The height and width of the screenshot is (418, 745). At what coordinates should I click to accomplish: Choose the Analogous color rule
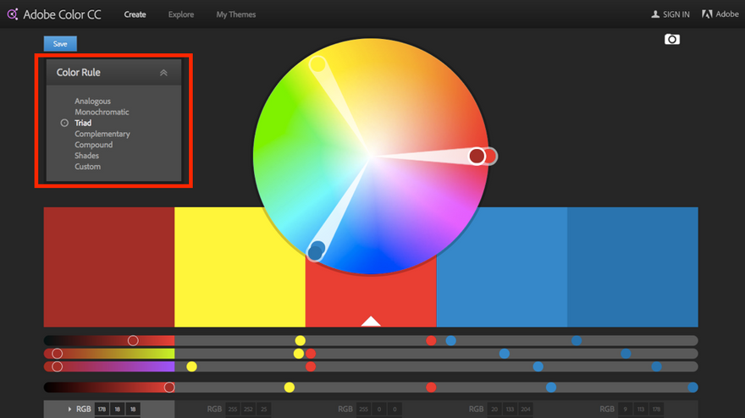coord(92,102)
